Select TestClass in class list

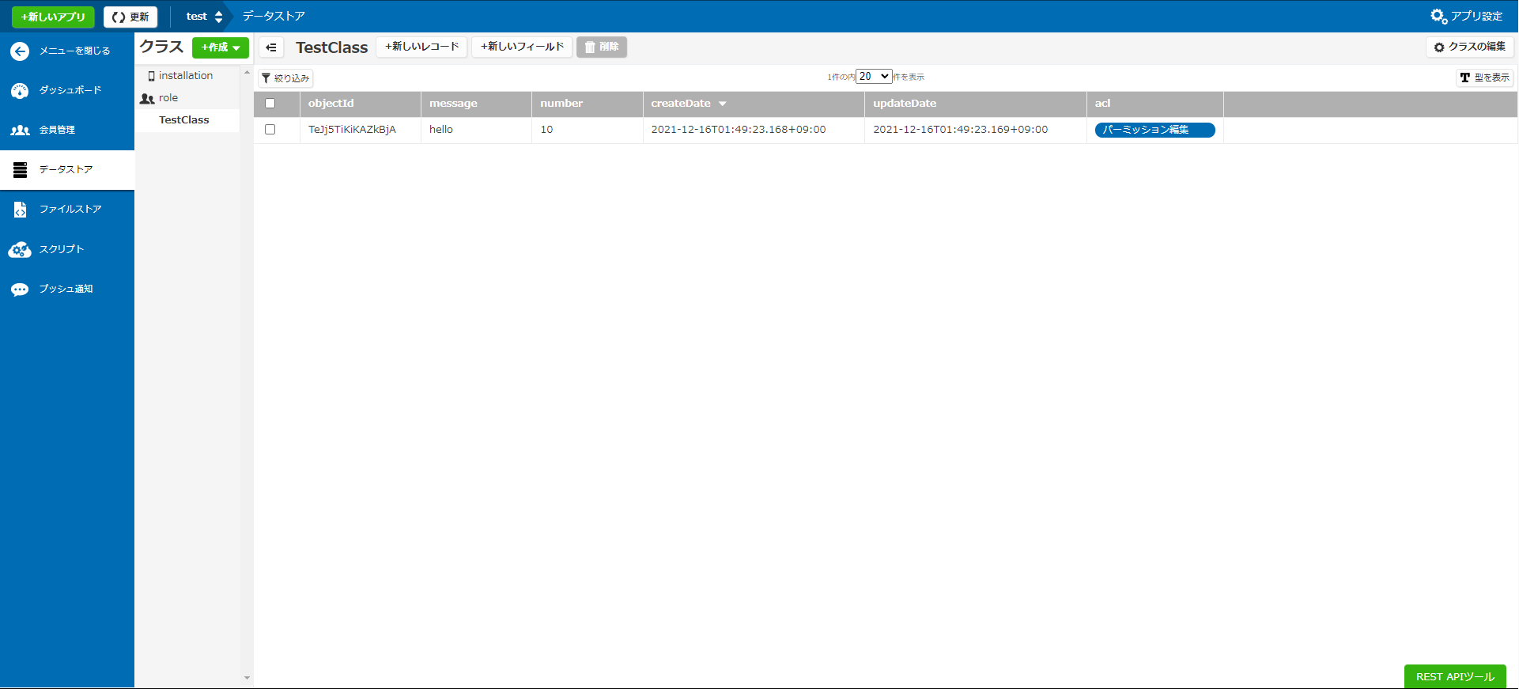tap(184, 120)
